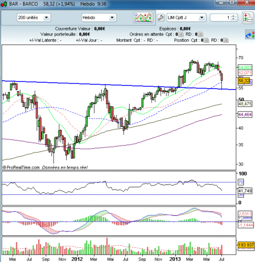Open the Hebdo timeframe dropdown
Image resolution: width=255 pixels, height=262 pixels.
112,18
